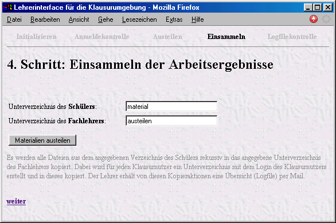Viewport: 336px width, 223px height.
Task: Click the heading '4. Schritt: Einsammeln der Arbeitsergebnisse'
Action: click(x=140, y=64)
